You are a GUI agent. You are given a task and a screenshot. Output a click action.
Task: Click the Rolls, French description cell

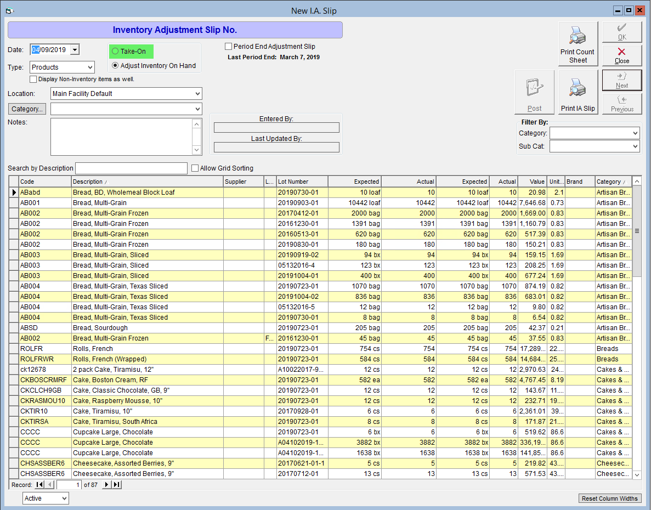[x=148, y=349]
